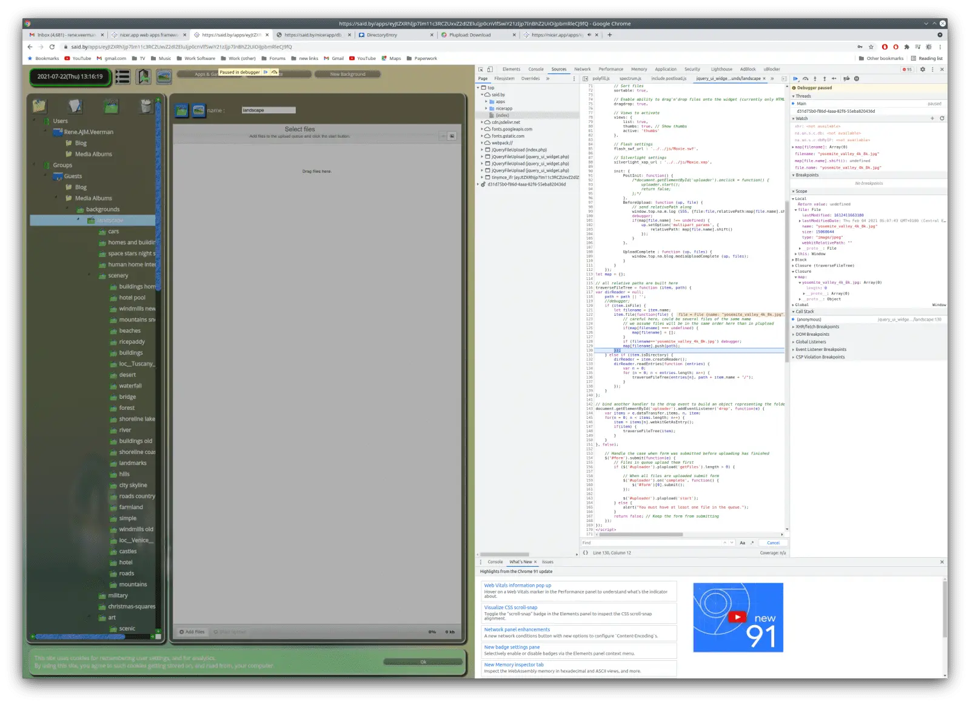Expand the apps folder under said.by
970x705 pixels.
[x=500, y=102]
